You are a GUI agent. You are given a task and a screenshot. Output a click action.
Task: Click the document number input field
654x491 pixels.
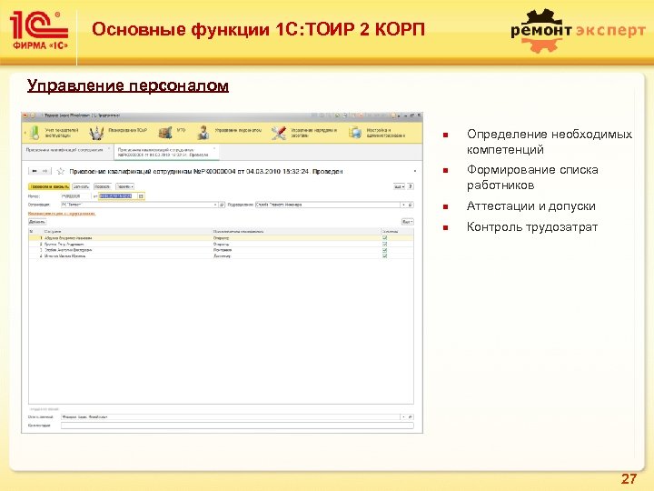click(x=75, y=195)
